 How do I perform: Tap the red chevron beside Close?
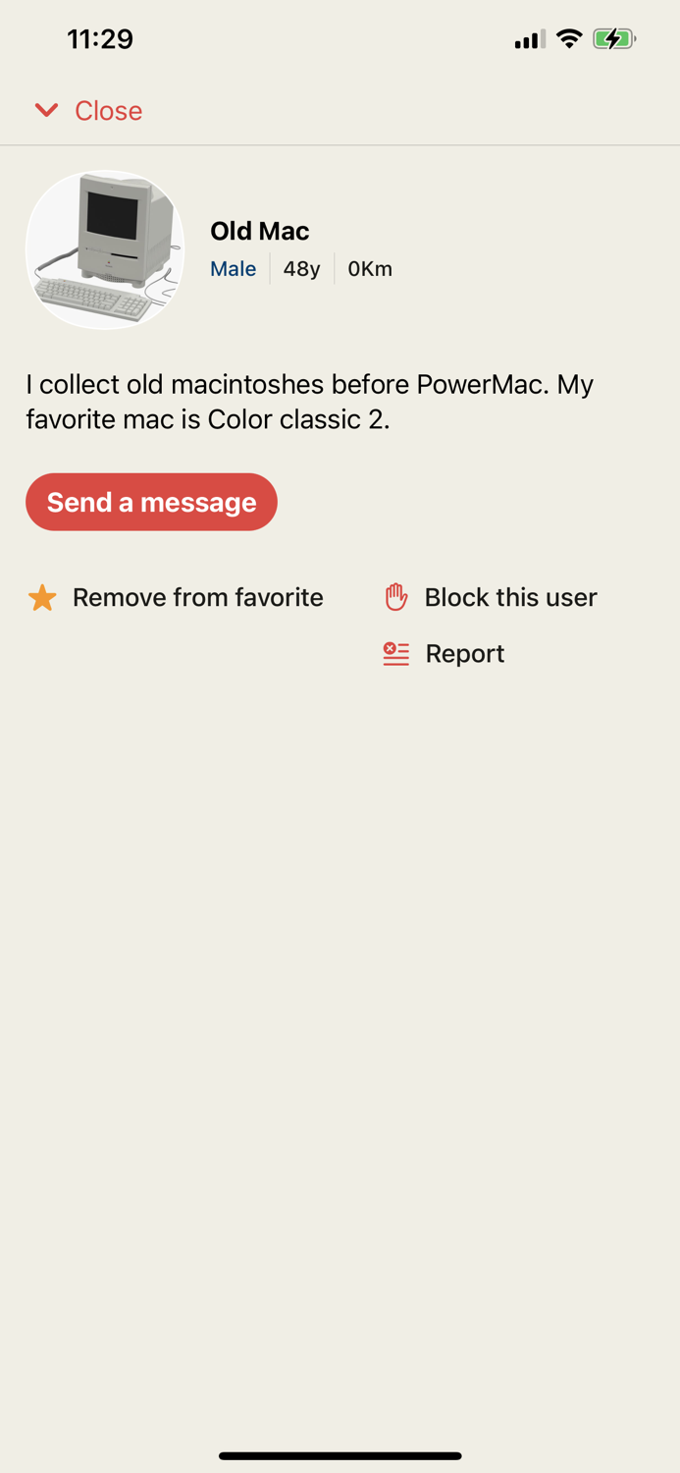[x=46, y=110]
